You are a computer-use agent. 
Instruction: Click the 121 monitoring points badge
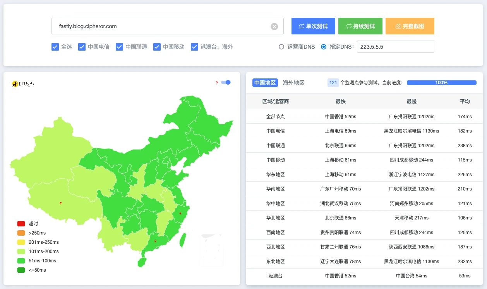(333, 83)
